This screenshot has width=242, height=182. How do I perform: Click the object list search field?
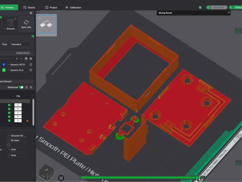click(x=15, y=101)
